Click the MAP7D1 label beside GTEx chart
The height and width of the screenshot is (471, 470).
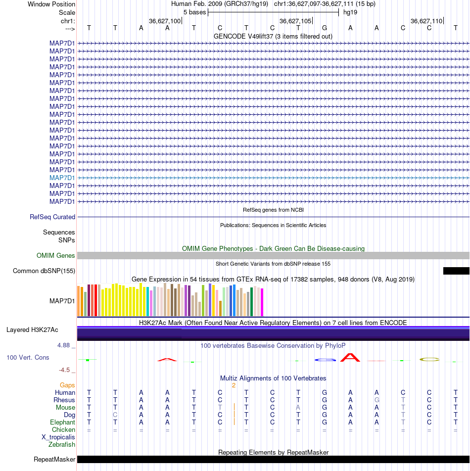[62, 301]
